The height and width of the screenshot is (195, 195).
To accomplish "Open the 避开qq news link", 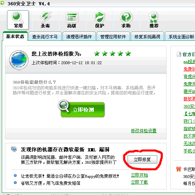I will point(189,91).
